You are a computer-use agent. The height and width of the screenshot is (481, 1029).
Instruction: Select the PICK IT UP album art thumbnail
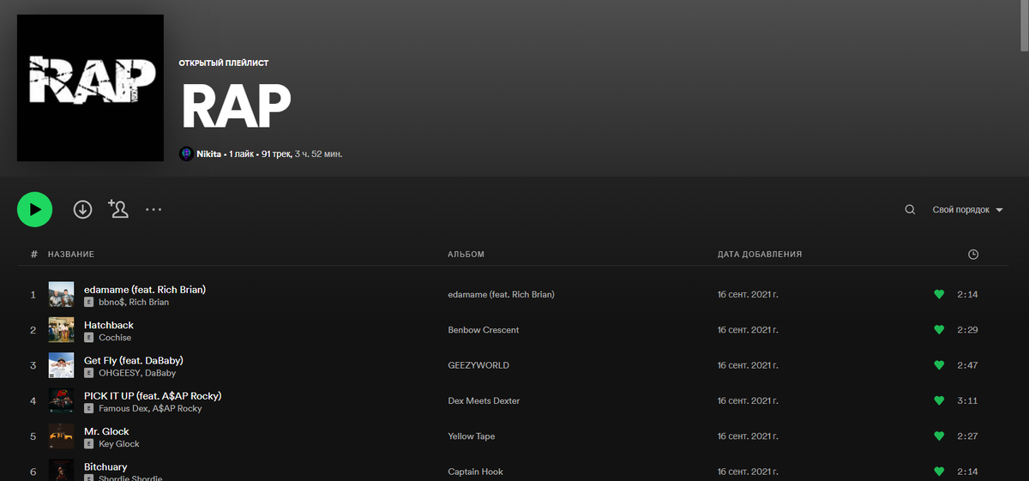(x=61, y=401)
